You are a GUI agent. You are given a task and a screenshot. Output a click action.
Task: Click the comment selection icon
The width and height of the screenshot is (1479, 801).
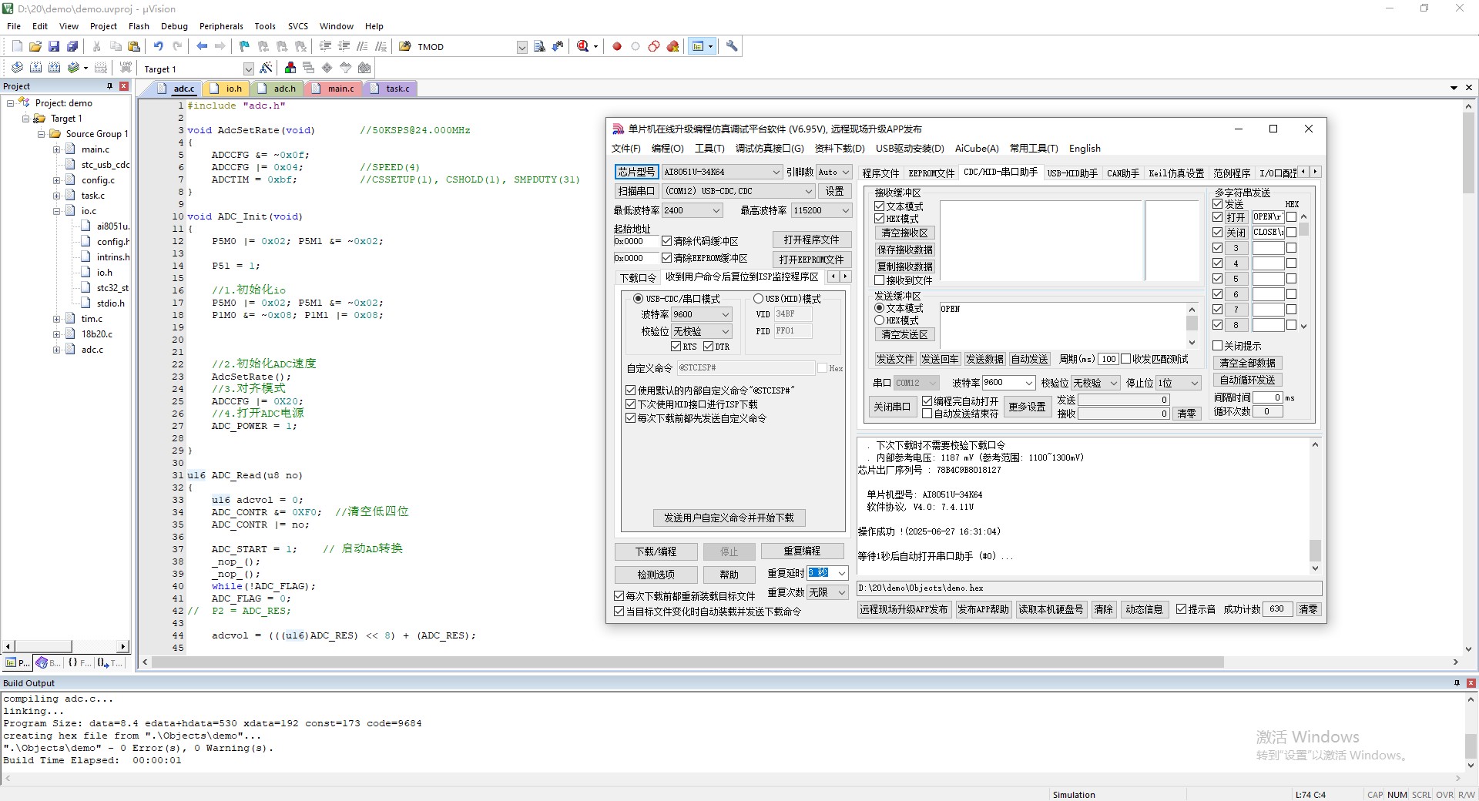click(x=362, y=46)
